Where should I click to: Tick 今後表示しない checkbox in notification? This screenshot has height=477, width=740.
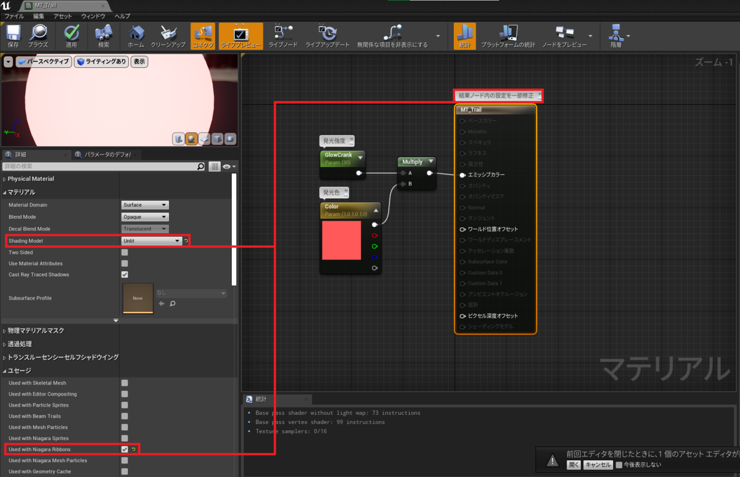tap(619, 465)
